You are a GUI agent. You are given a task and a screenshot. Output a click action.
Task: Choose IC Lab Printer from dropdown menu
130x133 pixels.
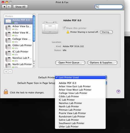tap(80, 100)
